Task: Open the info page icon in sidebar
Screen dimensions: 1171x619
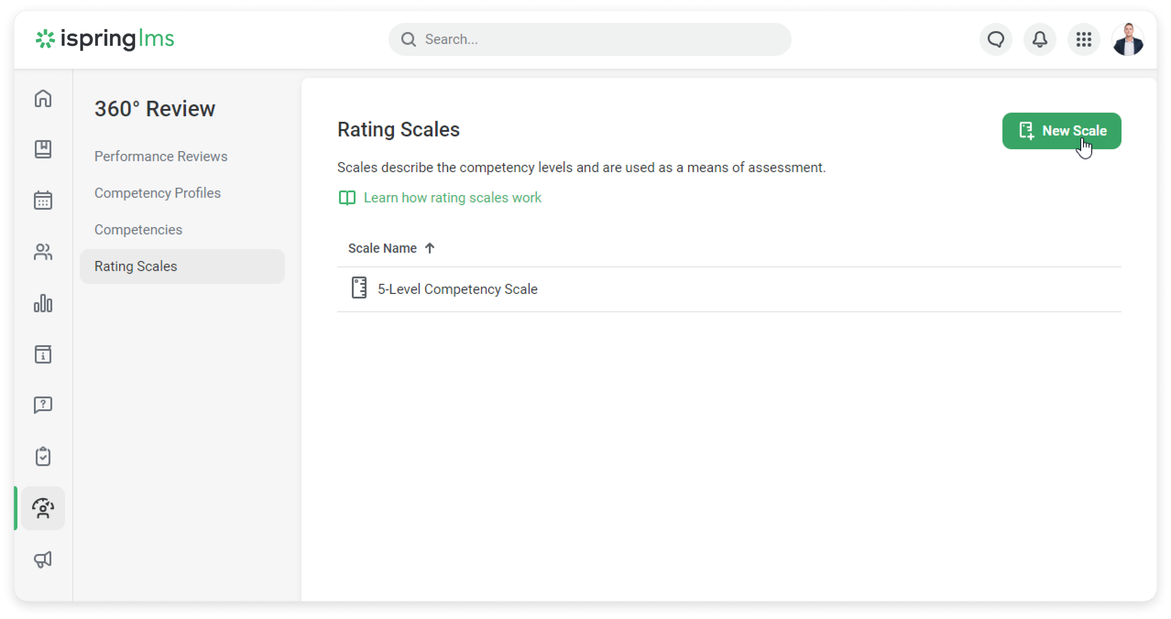Action: tap(43, 354)
